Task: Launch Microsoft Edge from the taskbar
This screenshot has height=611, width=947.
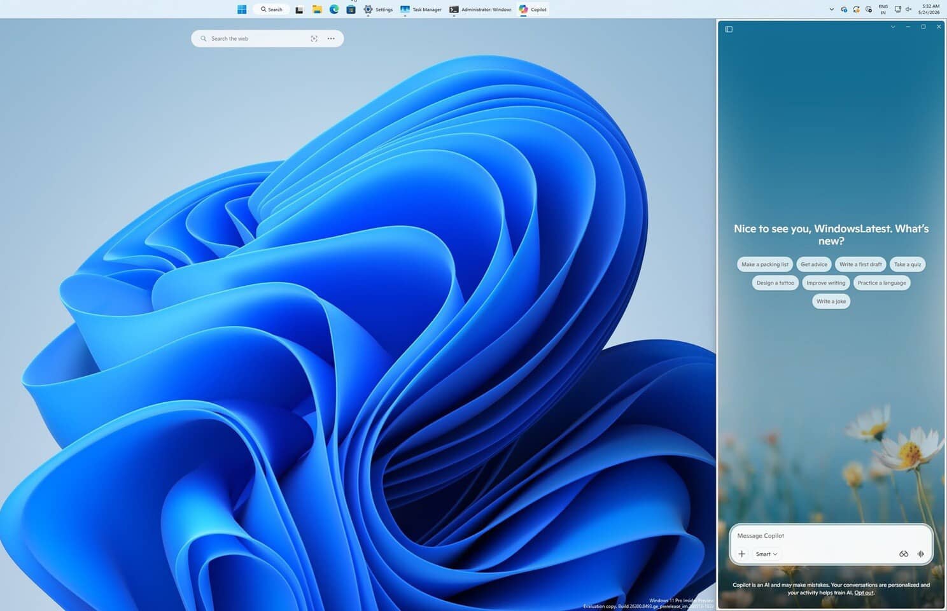Action: 334,10
